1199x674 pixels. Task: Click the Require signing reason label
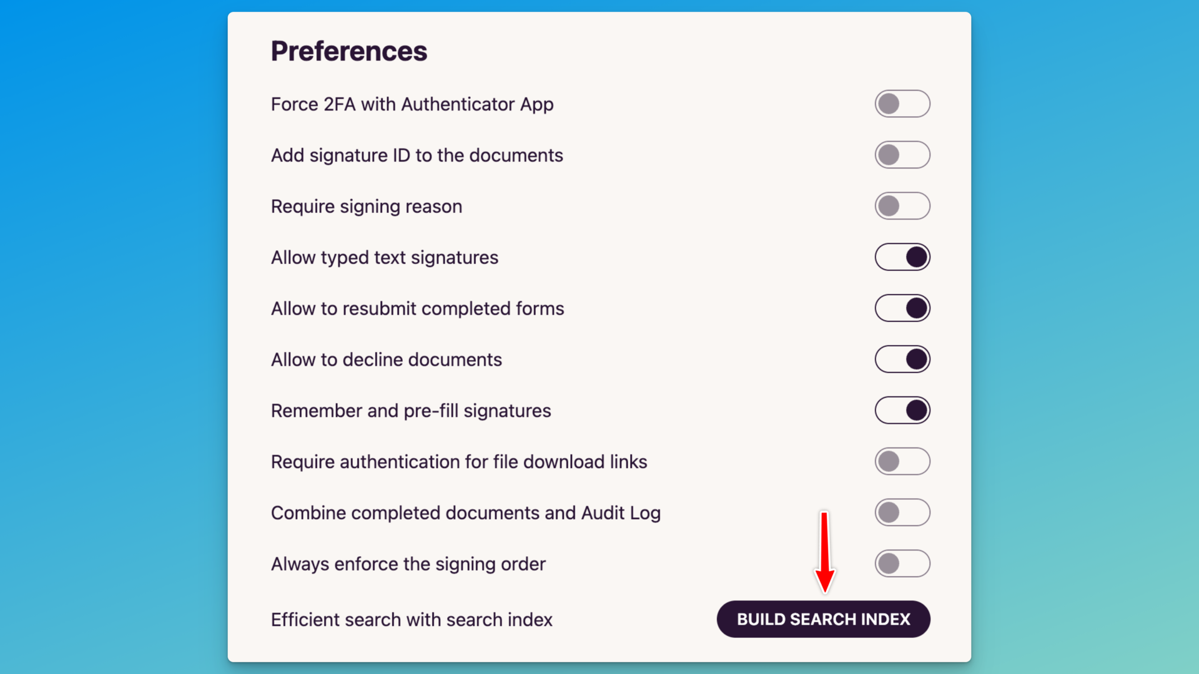click(366, 207)
